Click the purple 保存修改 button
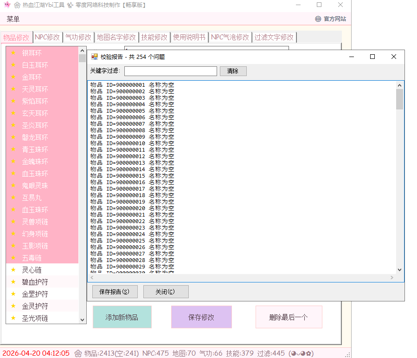 [201, 317]
